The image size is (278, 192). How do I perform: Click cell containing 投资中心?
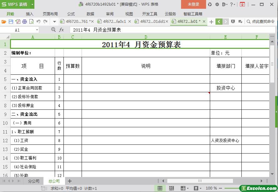tap(226, 88)
